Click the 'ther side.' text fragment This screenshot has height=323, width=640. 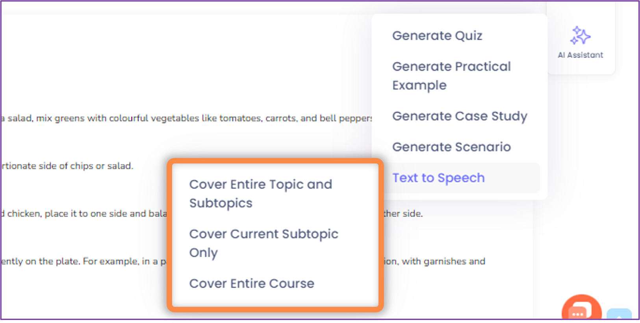point(403,214)
